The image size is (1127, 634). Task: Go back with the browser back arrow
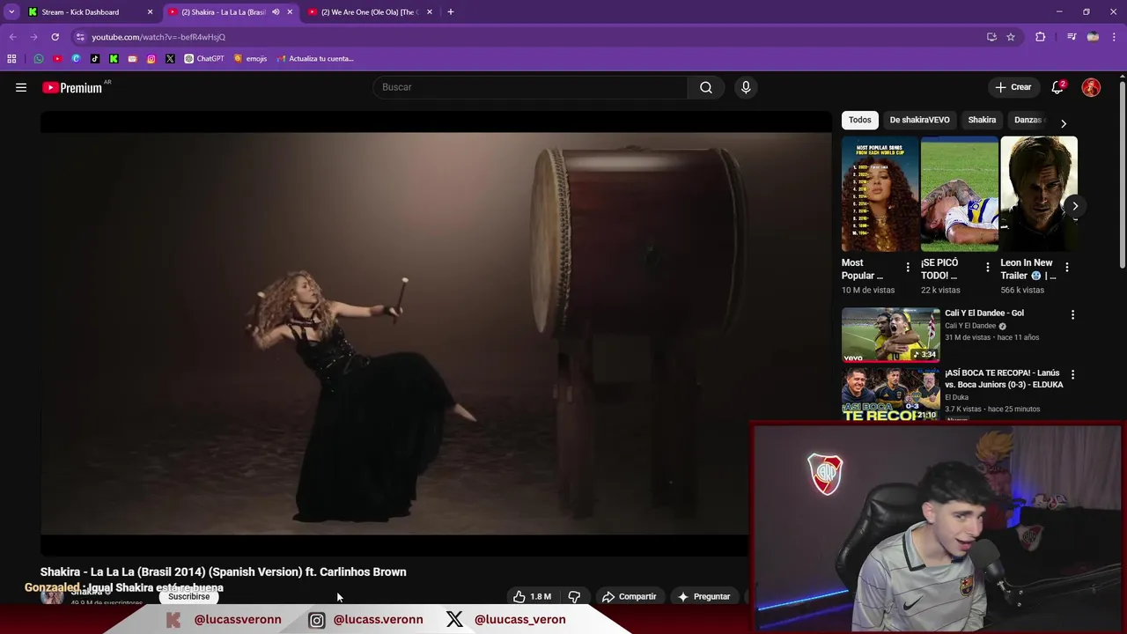point(12,37)
